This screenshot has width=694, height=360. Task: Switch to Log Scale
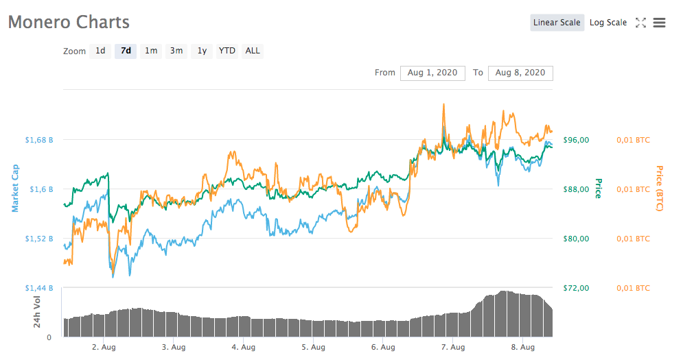click(608, 23)
